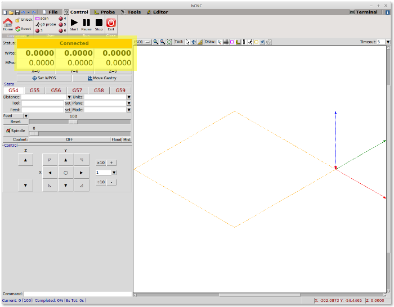
Task: Click user button 4
Action: pyautogui.click(x=62, y=19)
